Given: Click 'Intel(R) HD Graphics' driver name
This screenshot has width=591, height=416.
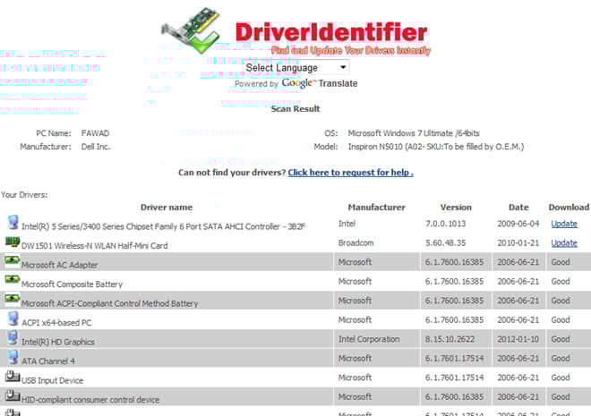Looking at the screenshot, I should click(x=58, y=342).
